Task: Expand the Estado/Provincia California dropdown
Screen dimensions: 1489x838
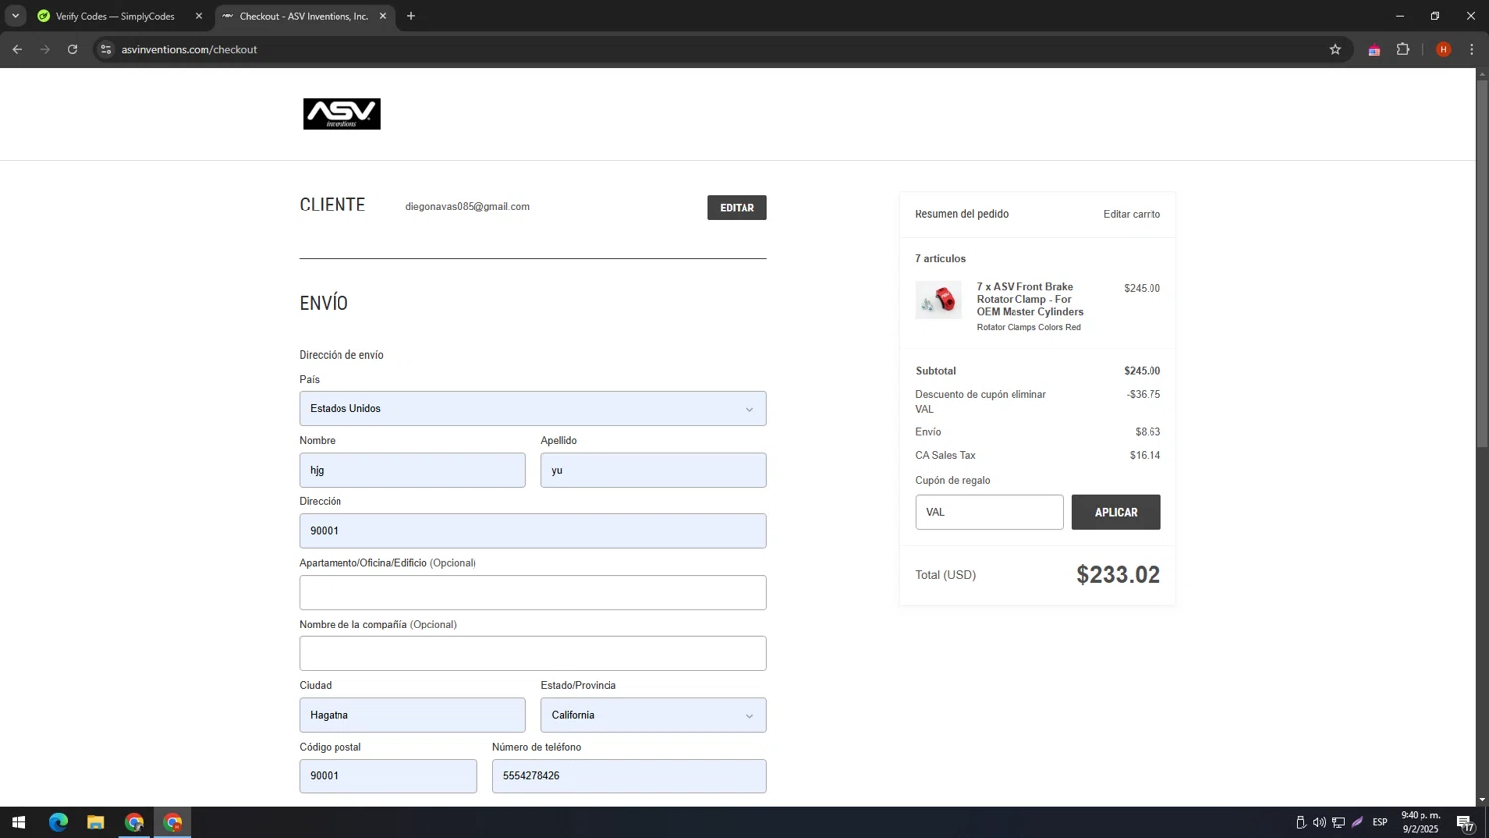Action: 653,715
